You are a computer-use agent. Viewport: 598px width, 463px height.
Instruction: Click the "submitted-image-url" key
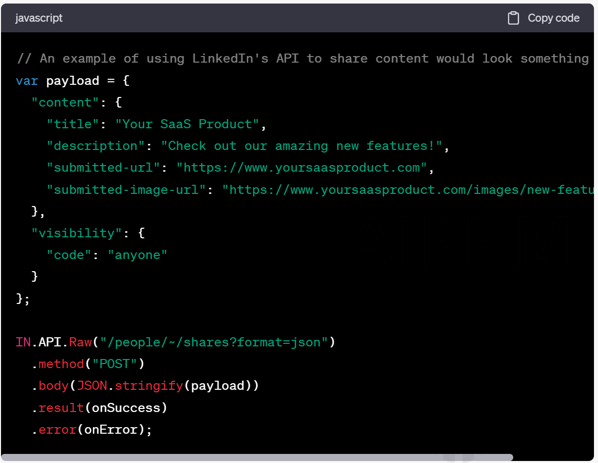pos(126,190)
